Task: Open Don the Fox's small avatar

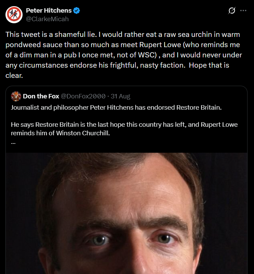Action: [16, 96]
